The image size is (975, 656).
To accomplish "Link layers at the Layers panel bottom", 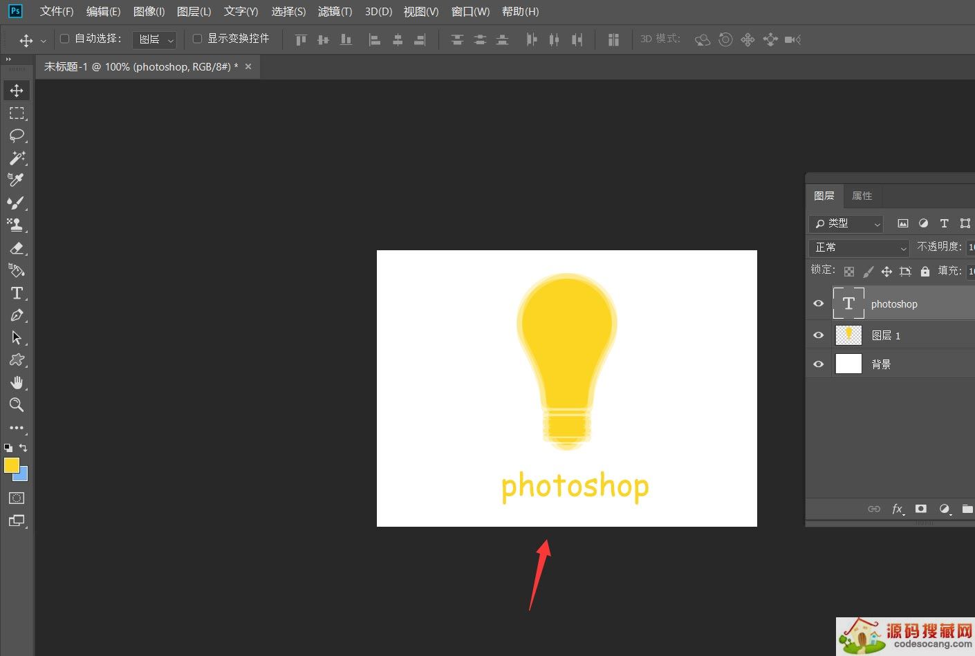I will [x=874, y=509].
